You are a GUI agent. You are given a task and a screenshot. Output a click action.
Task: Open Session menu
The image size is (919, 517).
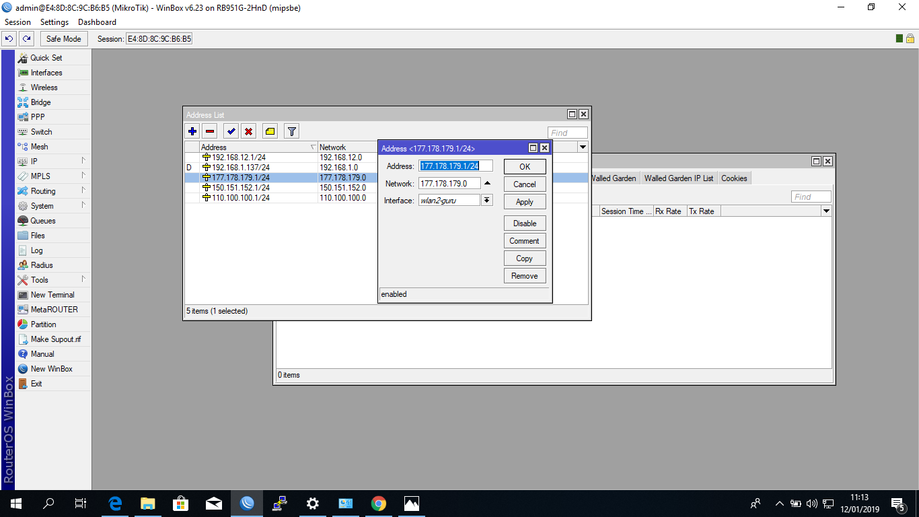click(17, 22)
